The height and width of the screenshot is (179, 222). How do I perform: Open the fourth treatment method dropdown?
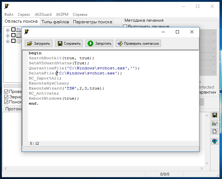[214, 56]
